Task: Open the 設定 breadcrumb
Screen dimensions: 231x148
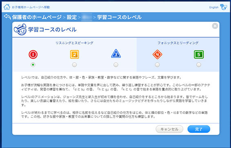Action: pos(72,17)
